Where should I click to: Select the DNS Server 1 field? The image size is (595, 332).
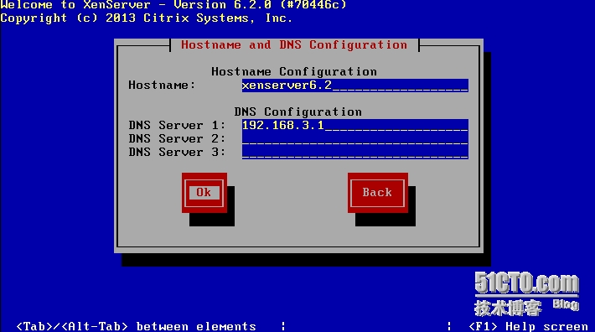click(x=354, y=126)
